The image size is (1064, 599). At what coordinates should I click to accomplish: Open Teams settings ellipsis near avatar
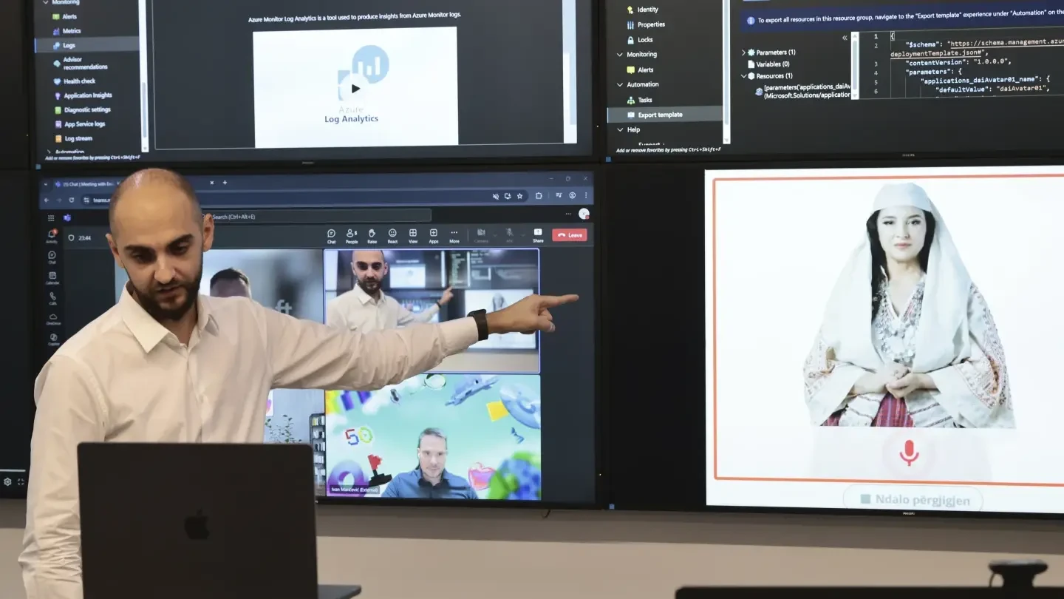pos(568,214)
